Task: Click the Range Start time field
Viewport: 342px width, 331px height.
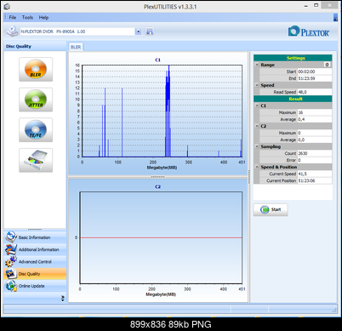Action: pyautogui.click(x=314, y=71)
